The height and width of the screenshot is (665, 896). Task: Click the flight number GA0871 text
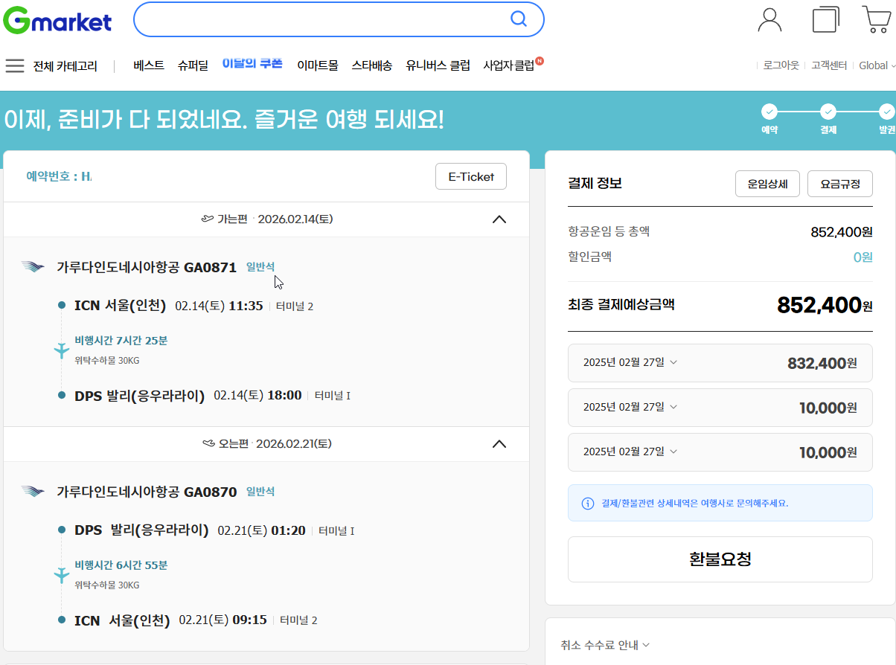[x=210, y=267]
